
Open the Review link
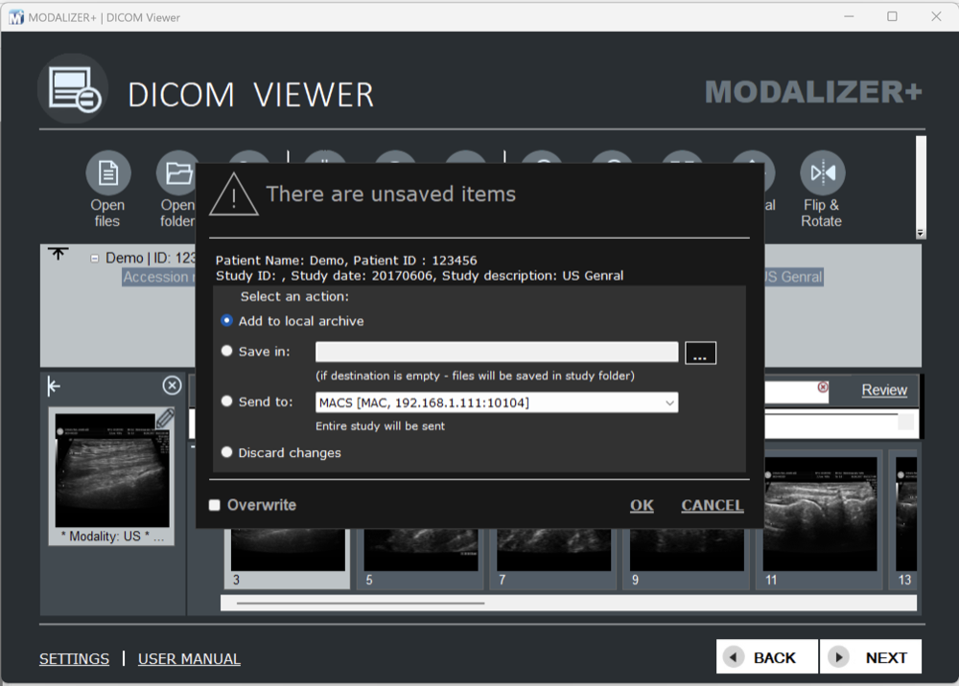click(884, 390)
